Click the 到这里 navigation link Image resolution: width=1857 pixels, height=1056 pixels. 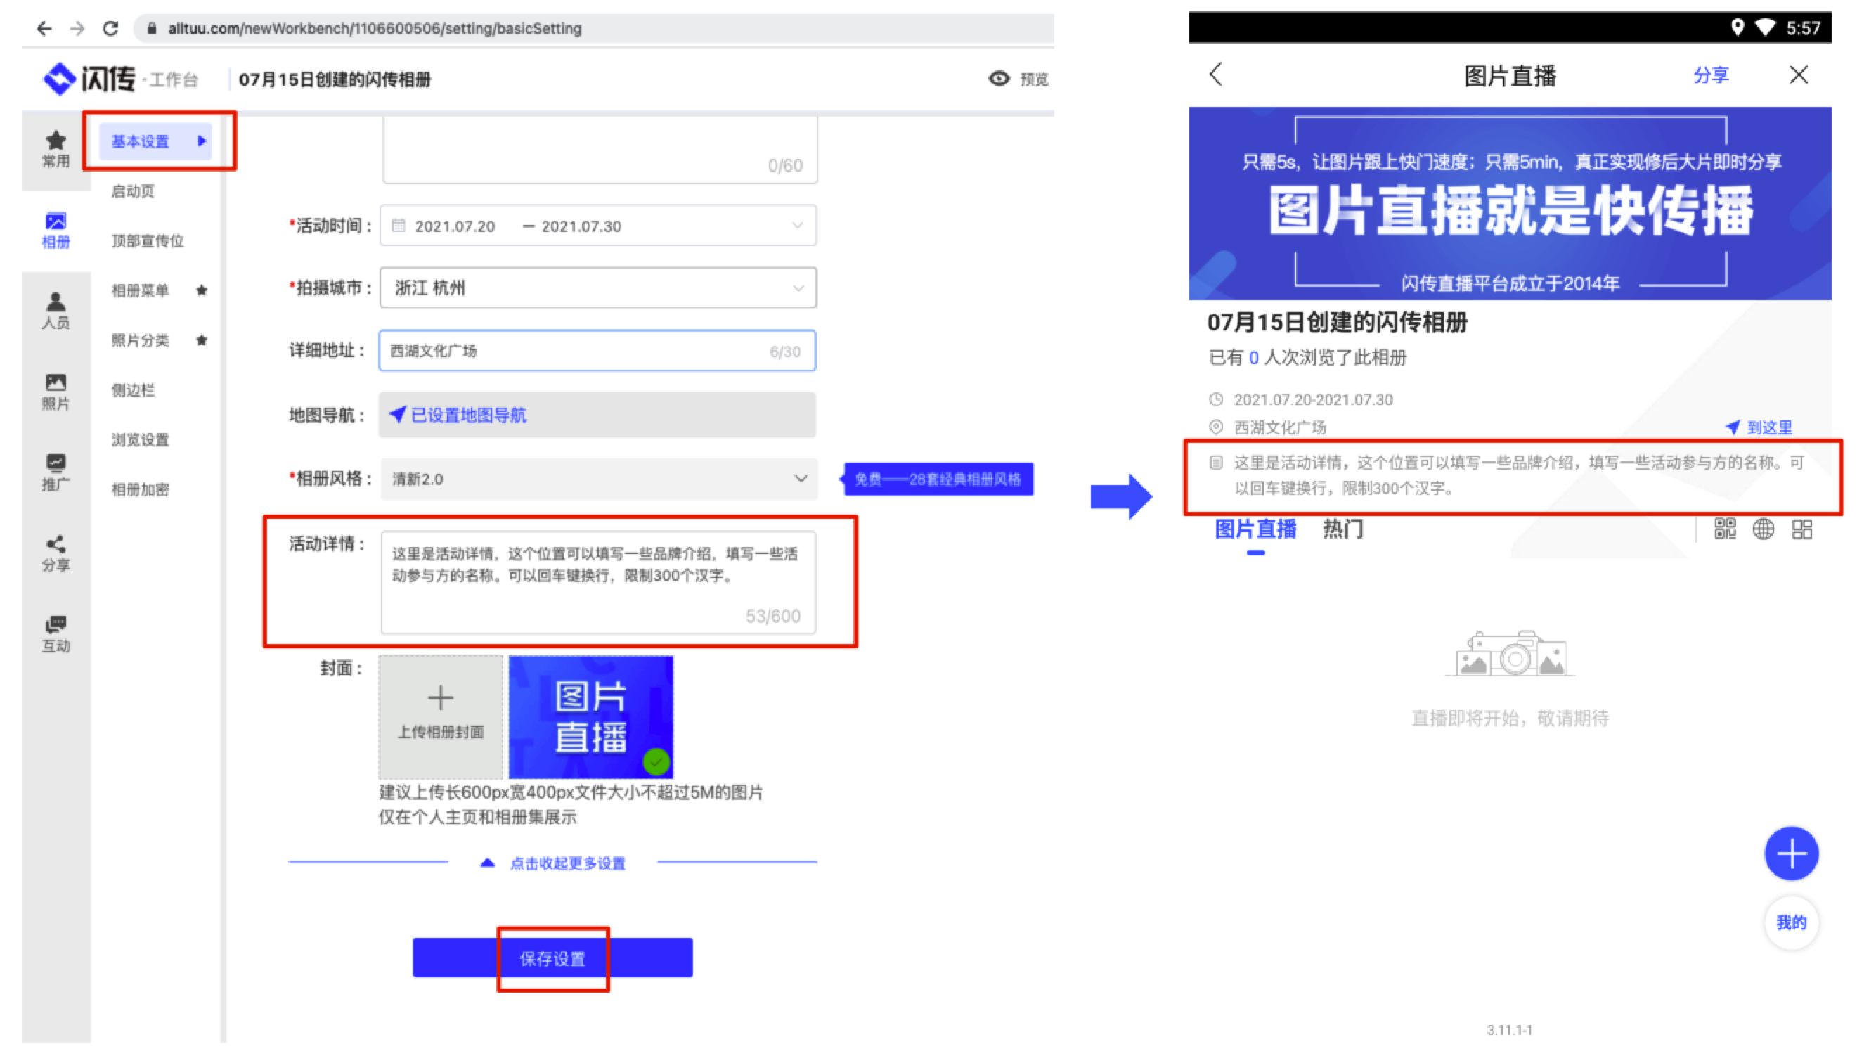pyautogui.click(x=1759, y=427)
